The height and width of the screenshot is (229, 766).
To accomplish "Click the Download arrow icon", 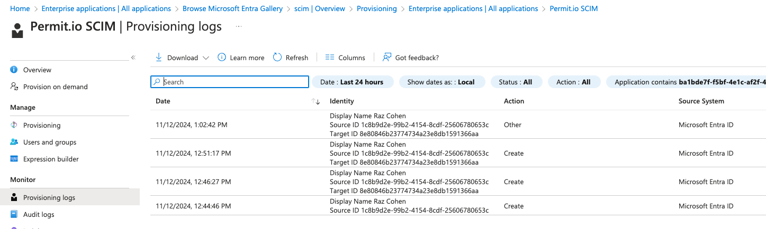I will (x=158, y=58).
